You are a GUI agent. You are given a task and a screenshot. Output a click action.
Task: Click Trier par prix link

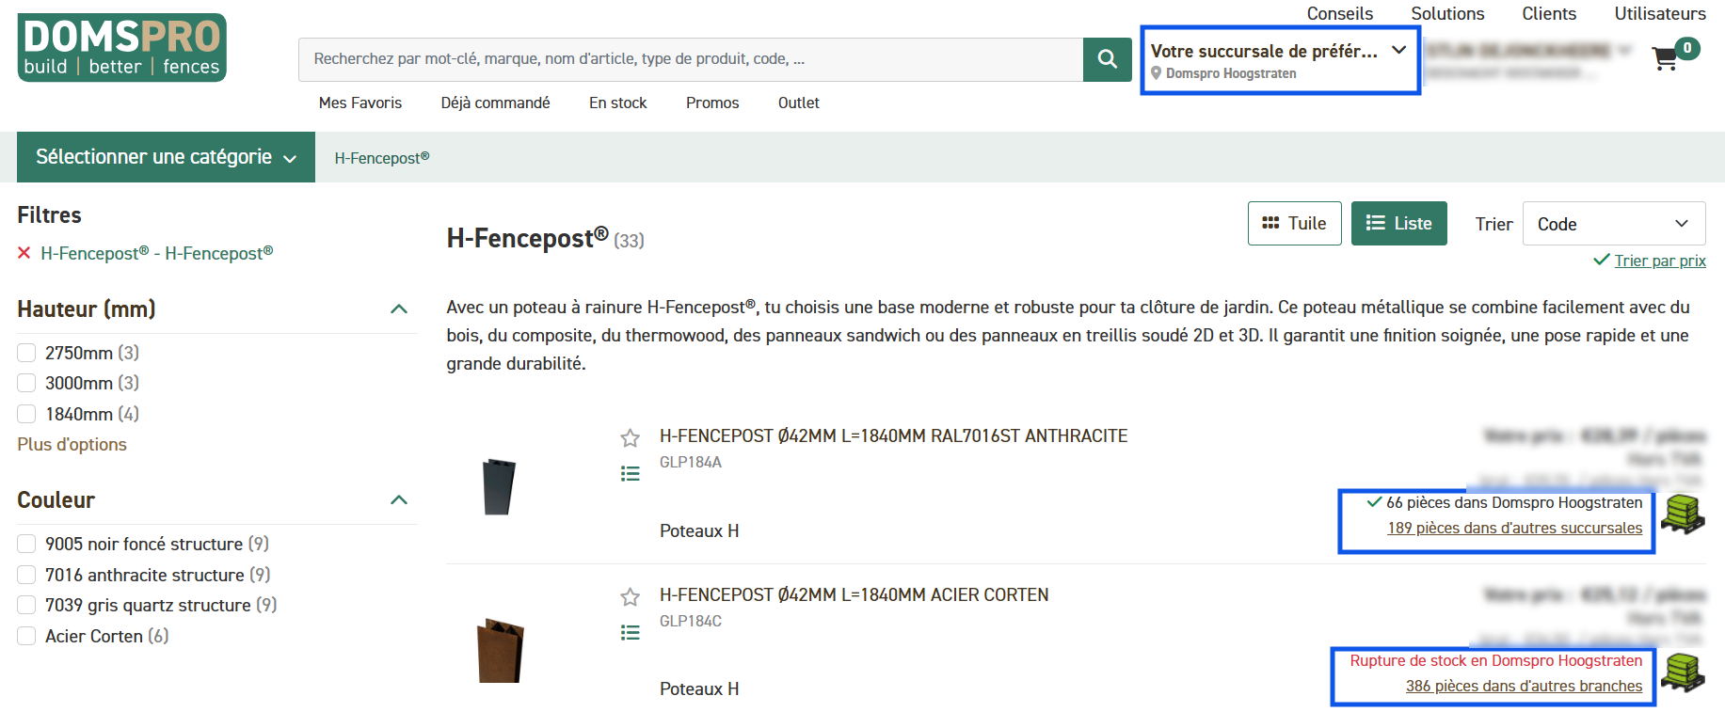(x=1660, y=261)
